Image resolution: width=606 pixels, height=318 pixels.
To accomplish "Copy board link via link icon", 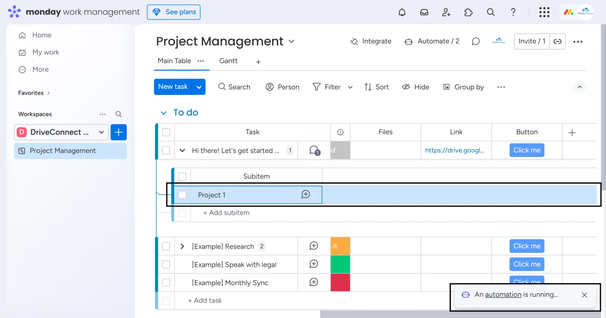I will pos(558,41).
